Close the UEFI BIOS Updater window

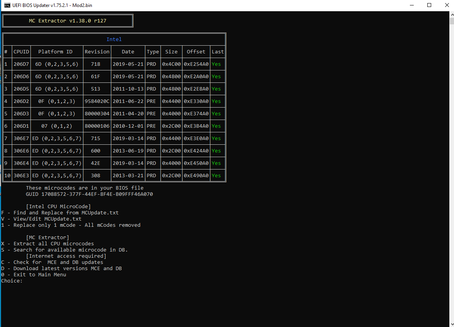[x=447, y=5]
